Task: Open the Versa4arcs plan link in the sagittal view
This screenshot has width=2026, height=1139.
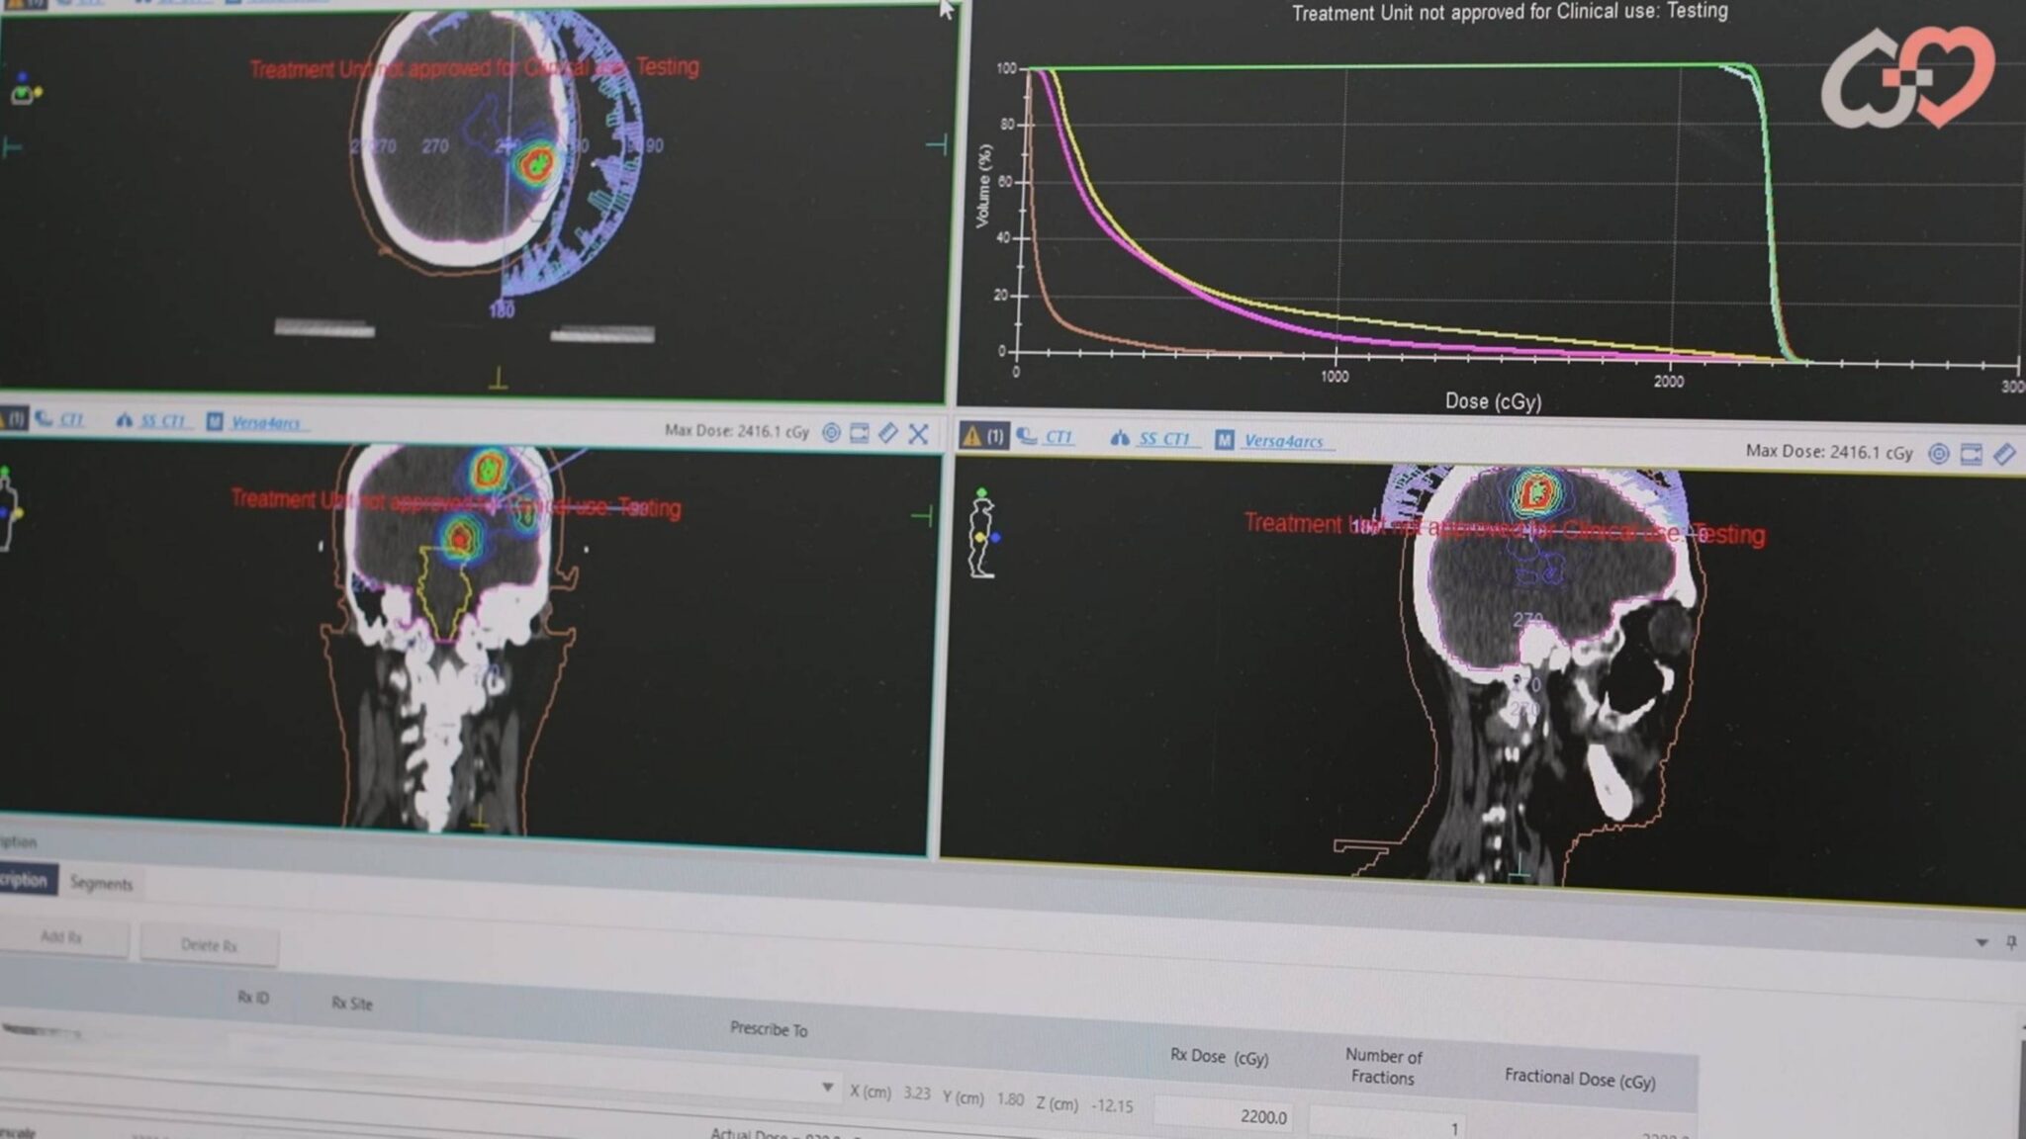Action: click(1283, 441)
